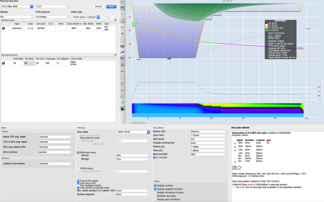Screen dimensions: 324x202
Task: Click the add button in Dive planner points header
Action: tap(115, 54)
